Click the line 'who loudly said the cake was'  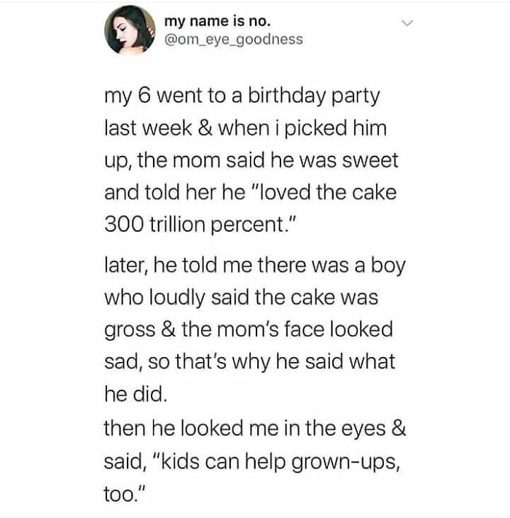[x=241, y=298]
